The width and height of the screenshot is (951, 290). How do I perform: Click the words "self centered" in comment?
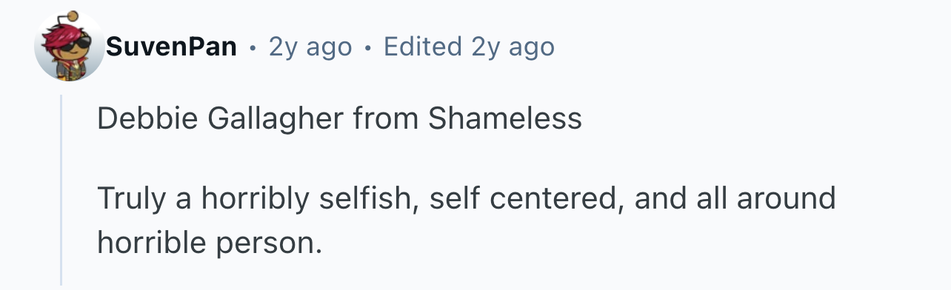[x=525, y=198]
